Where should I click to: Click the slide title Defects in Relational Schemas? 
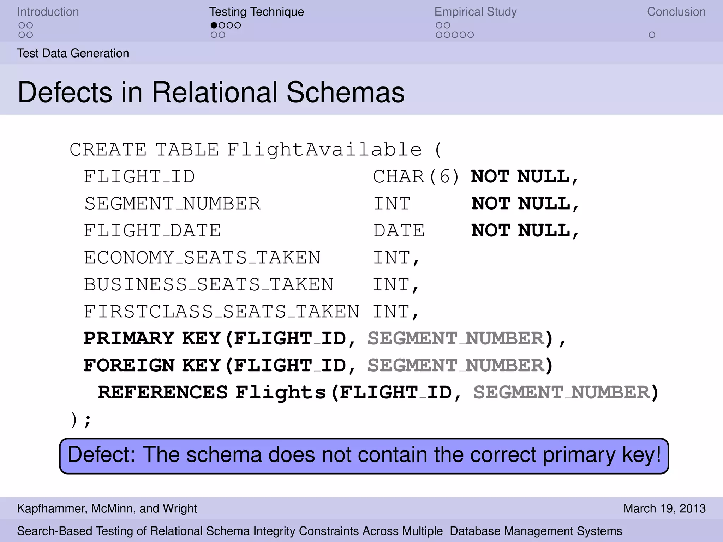click(x=211, y=92)
